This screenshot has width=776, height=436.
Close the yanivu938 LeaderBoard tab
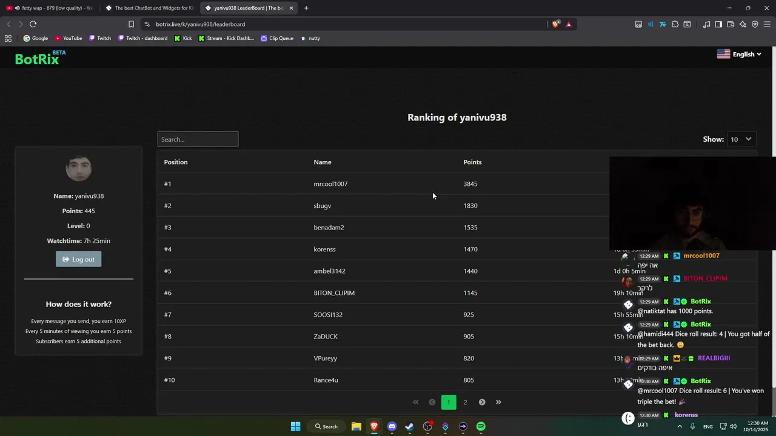click(x=291, y=8)
